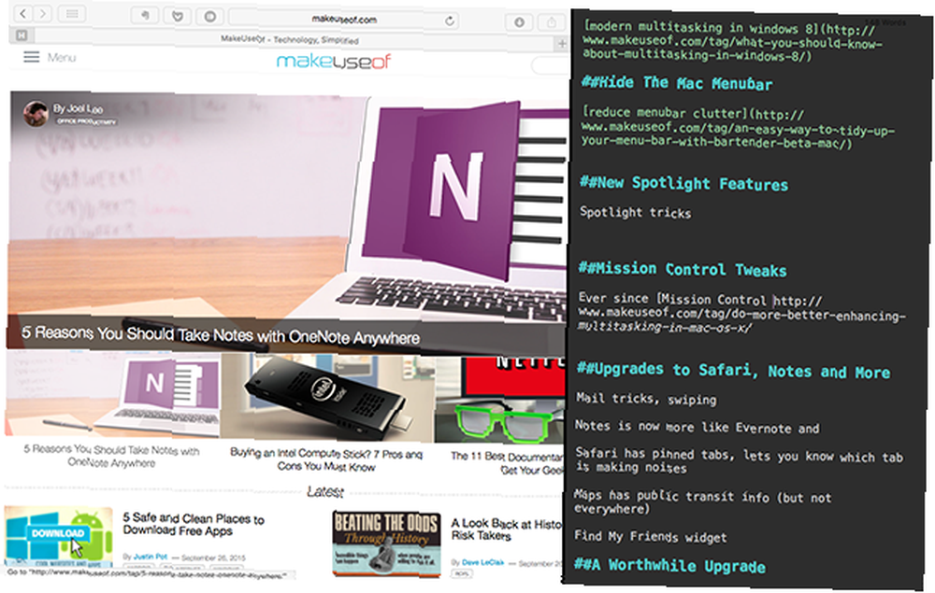
Task: Click the pinned tab icon in tab bar
Action: [x=21, y=35]
